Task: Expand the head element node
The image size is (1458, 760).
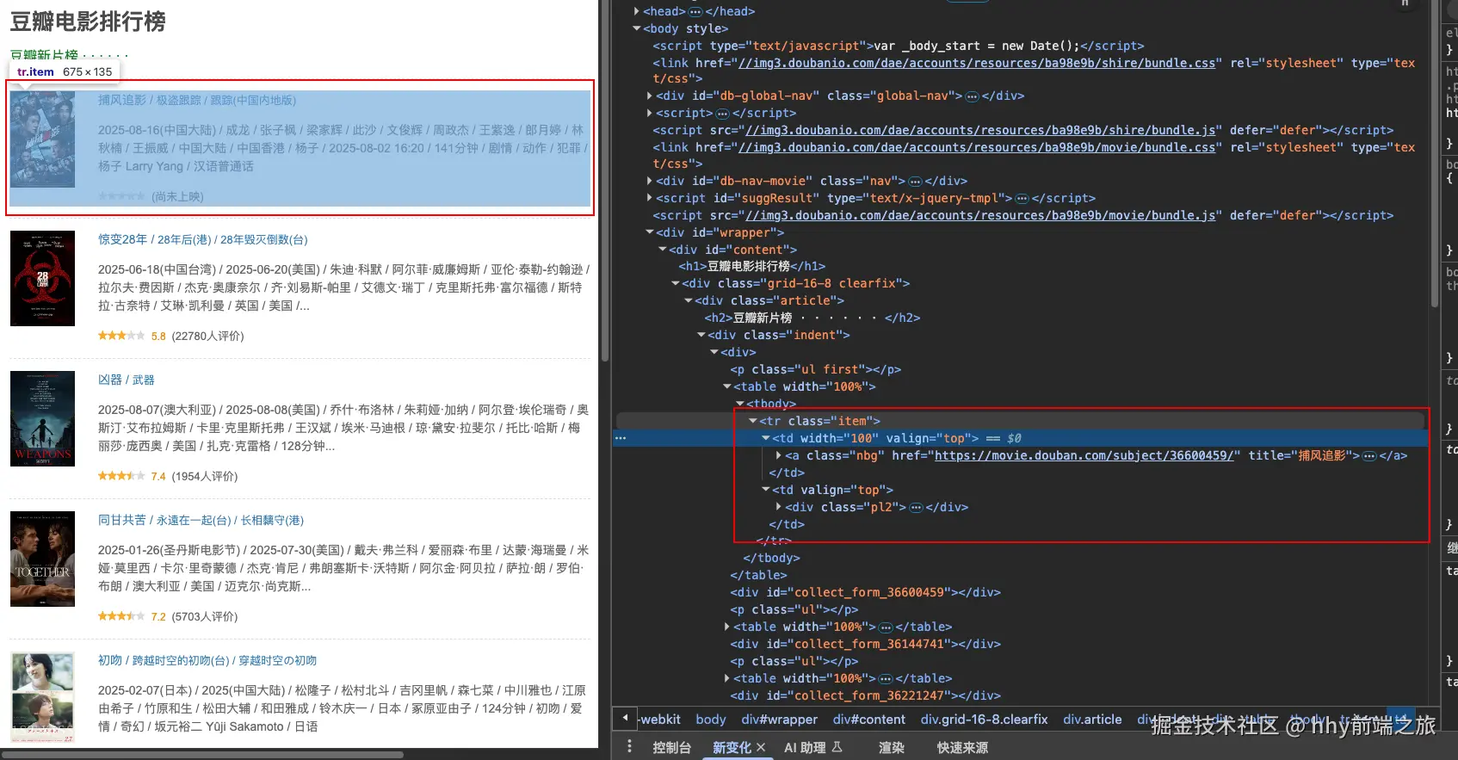Action: coord(637,11)
